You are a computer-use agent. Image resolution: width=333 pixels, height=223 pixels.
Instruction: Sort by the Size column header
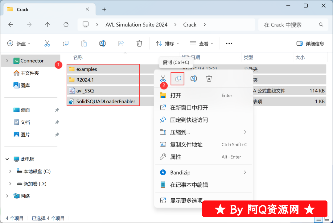coord(300,57)
